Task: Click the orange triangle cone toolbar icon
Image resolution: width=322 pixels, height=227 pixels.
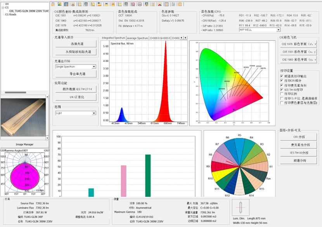Action: click(x=113, y=4)
